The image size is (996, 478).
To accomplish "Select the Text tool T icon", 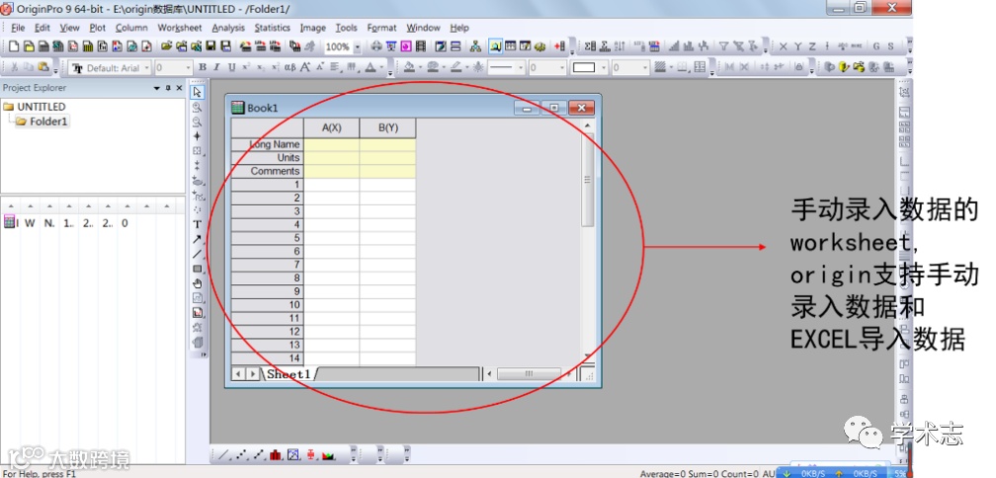I will coord(198,224).
